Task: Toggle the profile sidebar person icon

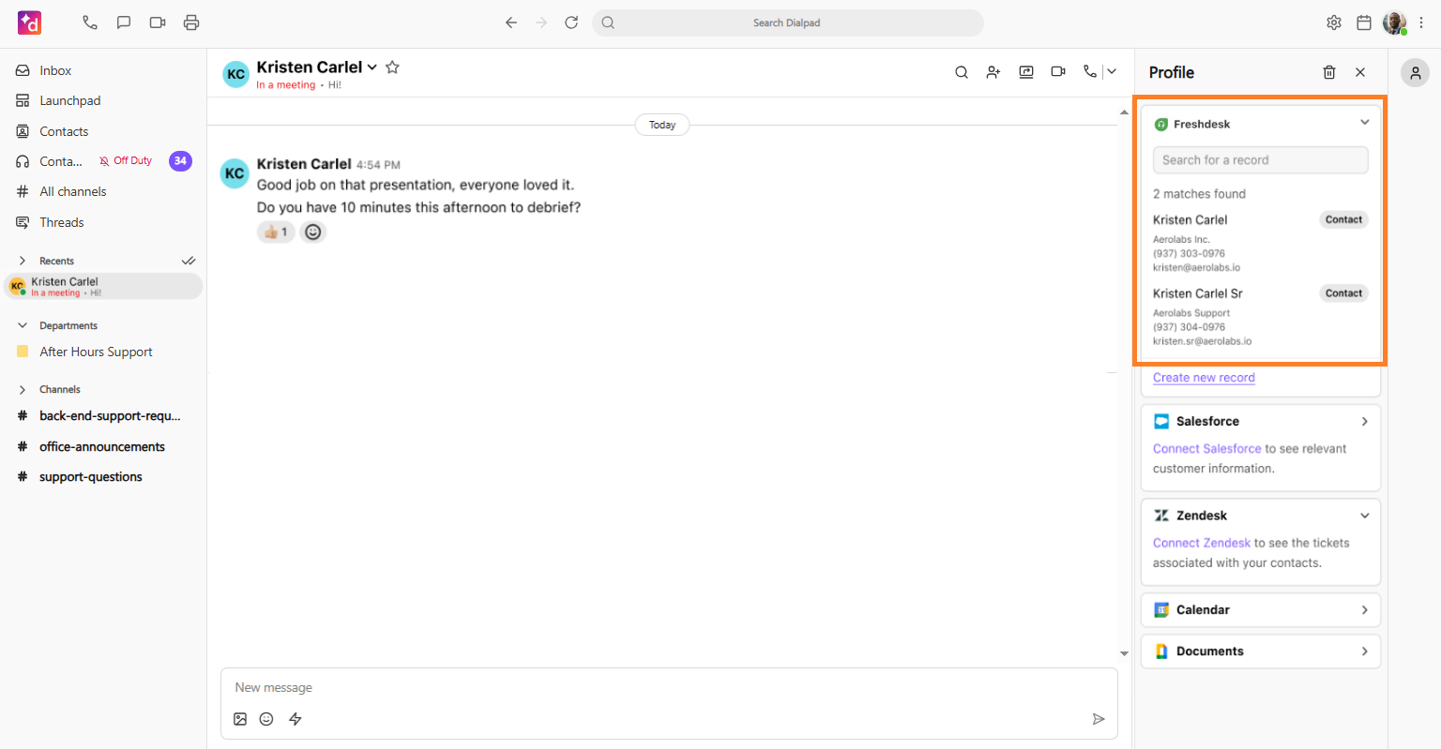Action: (x=1415, y=72)
